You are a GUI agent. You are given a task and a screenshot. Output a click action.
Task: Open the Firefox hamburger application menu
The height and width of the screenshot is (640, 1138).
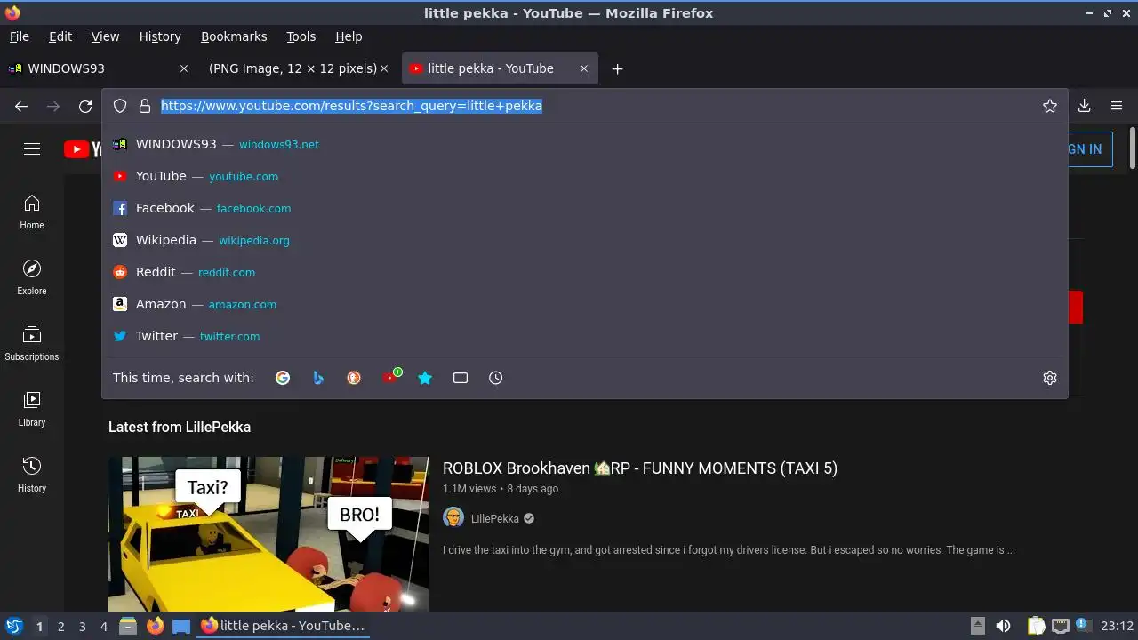1117,106
